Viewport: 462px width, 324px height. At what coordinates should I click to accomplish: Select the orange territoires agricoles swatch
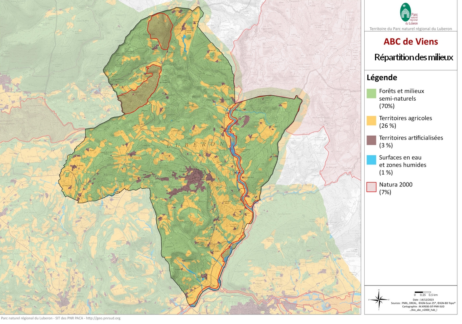pos(371,121)
